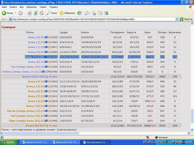Image resolution: width=194 pixels, height=145 pixels.
Task: Click the vertical scrollbar up arrow
Action: (192, 23)
